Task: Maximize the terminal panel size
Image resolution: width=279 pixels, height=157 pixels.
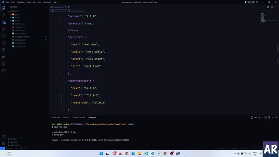Action: 273,117
